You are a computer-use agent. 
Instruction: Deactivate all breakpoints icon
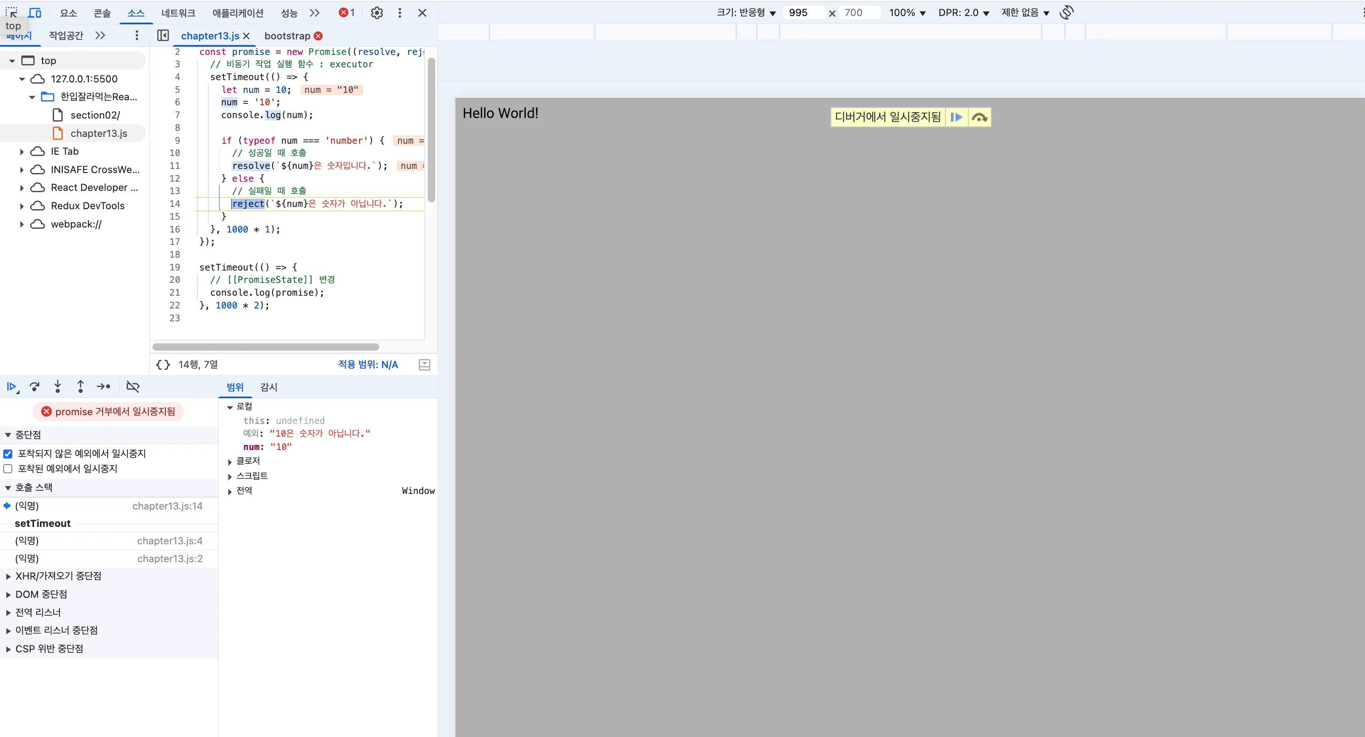pyautogui.click(x=133, y=387)
